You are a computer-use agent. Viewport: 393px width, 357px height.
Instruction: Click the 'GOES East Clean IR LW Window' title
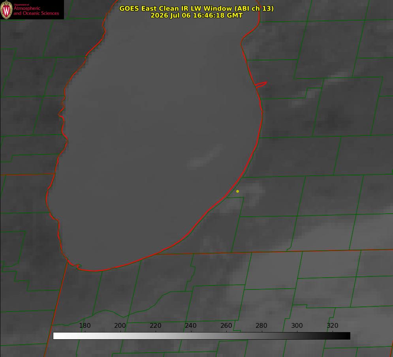click(x=197, y=8)
